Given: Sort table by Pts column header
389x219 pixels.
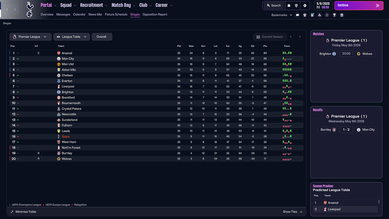Looking at the screenshot, I should tap(265, 46).
